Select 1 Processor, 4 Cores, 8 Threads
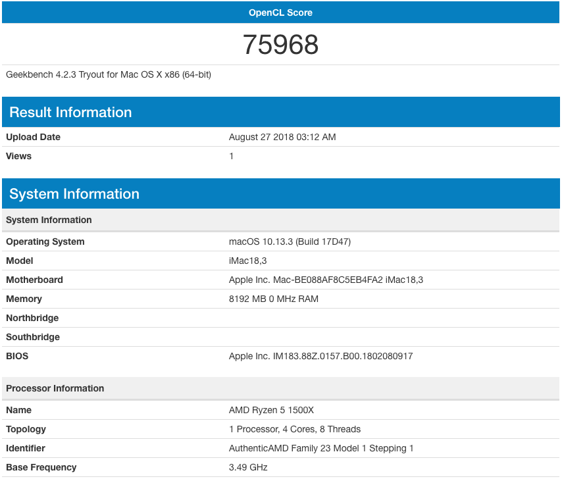 coord(295,429)
